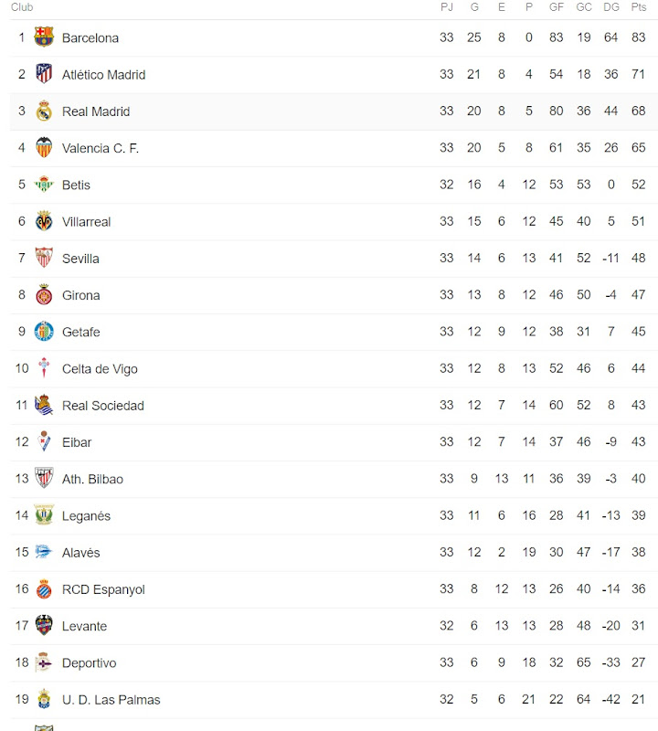The height and width of the screenshot is (731, 658).
Task: Click the Valencia C. F. crest icon
Action: [44, 148]
